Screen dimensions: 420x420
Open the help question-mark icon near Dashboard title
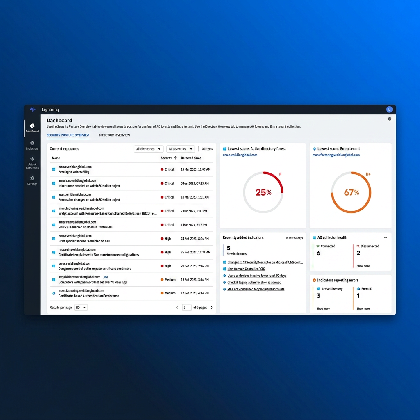click(390, 119)
